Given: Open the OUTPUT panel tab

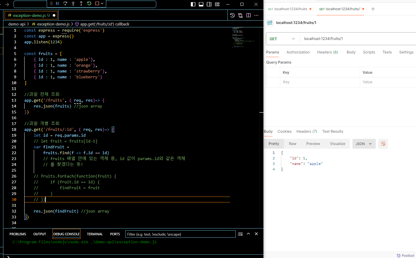Looking at the screenshot, I should [40, 234].
